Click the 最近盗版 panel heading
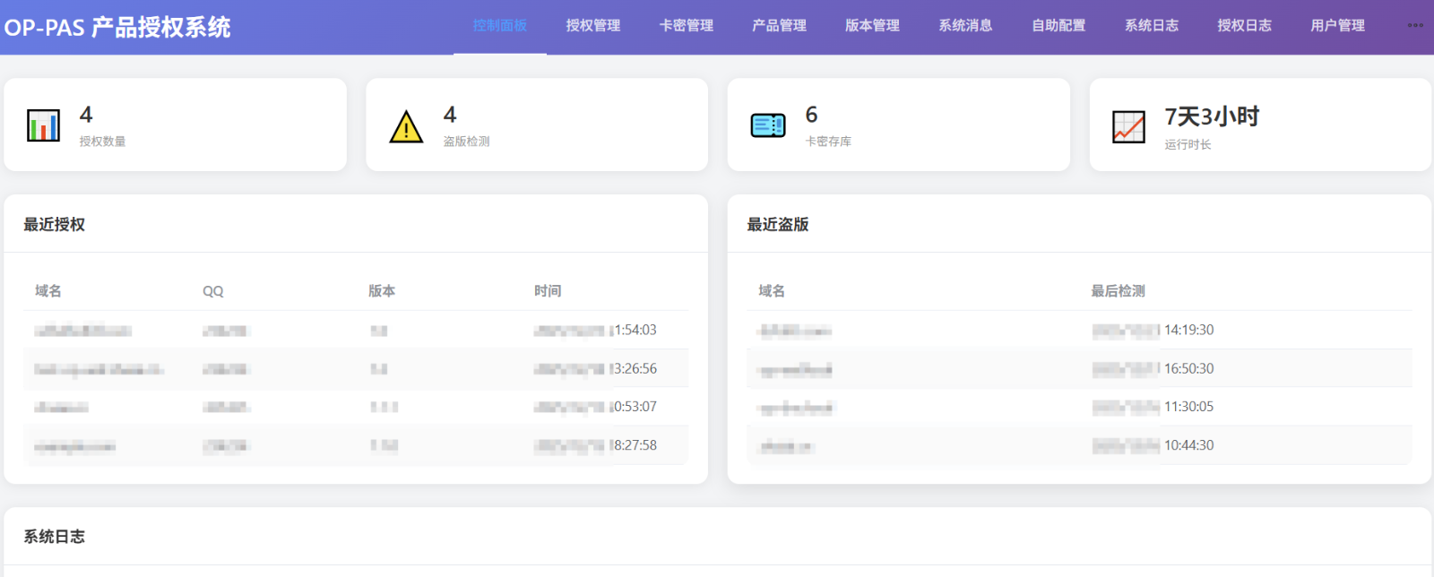The height and width of the screenshot is (577, 1434). (x=778, y=224)
